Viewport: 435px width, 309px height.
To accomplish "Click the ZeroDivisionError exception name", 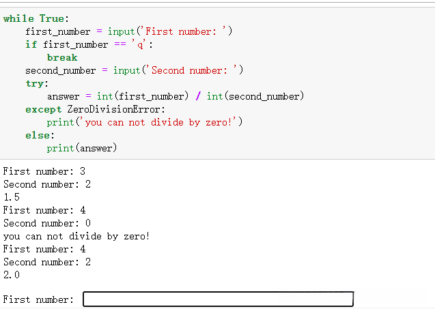I will pos(116,109).
